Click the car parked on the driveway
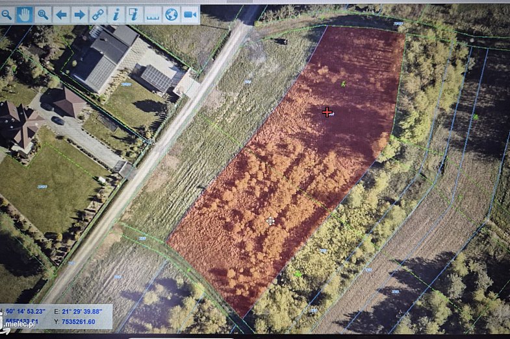The height and width of the screenshot is (339, 510). coord(57,121)
